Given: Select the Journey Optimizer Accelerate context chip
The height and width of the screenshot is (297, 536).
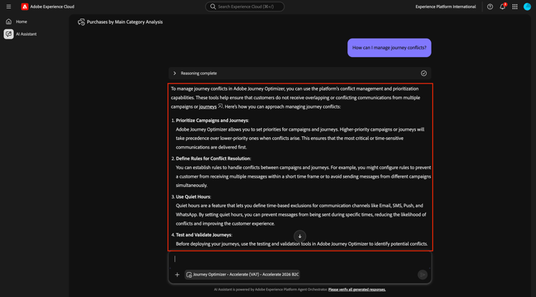Looking at the screenshot, I should click(242, 274).
